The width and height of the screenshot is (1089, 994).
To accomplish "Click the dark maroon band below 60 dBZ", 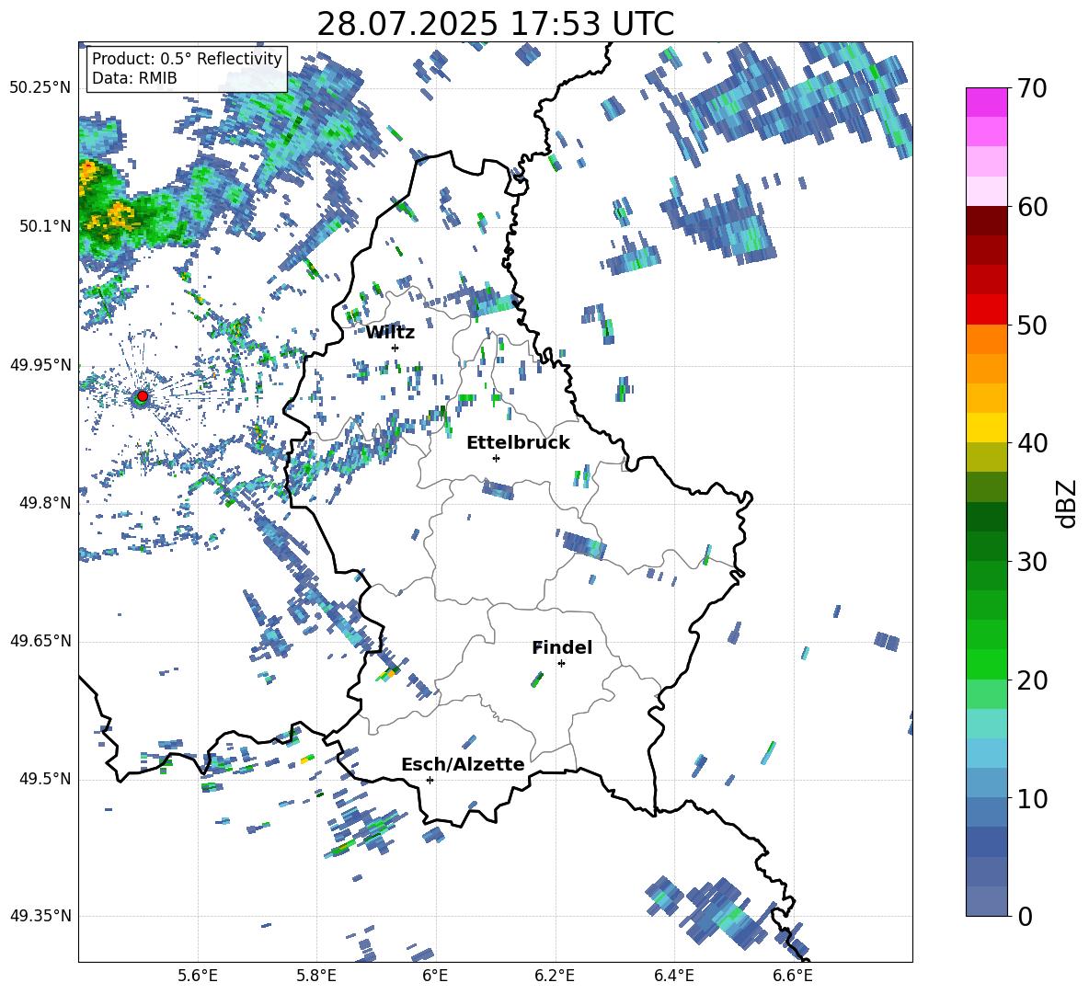I will coord(987,221).
